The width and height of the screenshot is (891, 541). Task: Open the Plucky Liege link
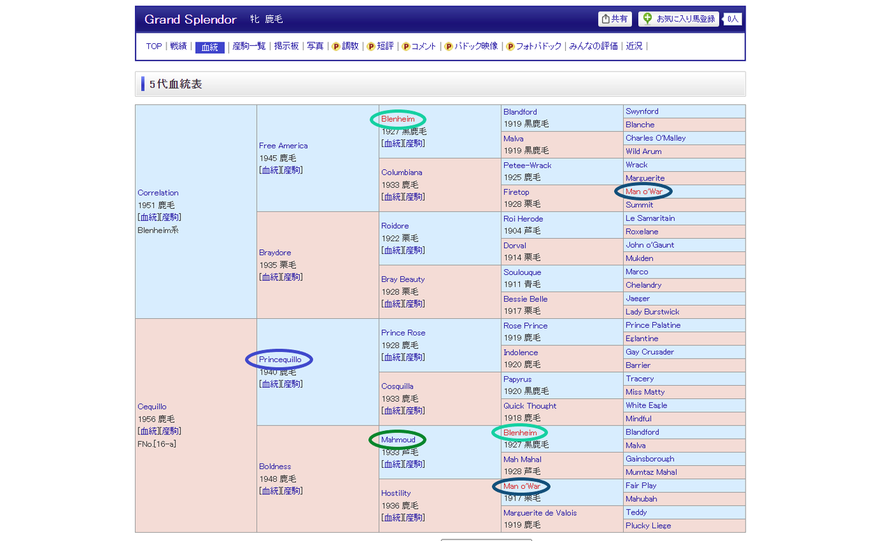649,526
